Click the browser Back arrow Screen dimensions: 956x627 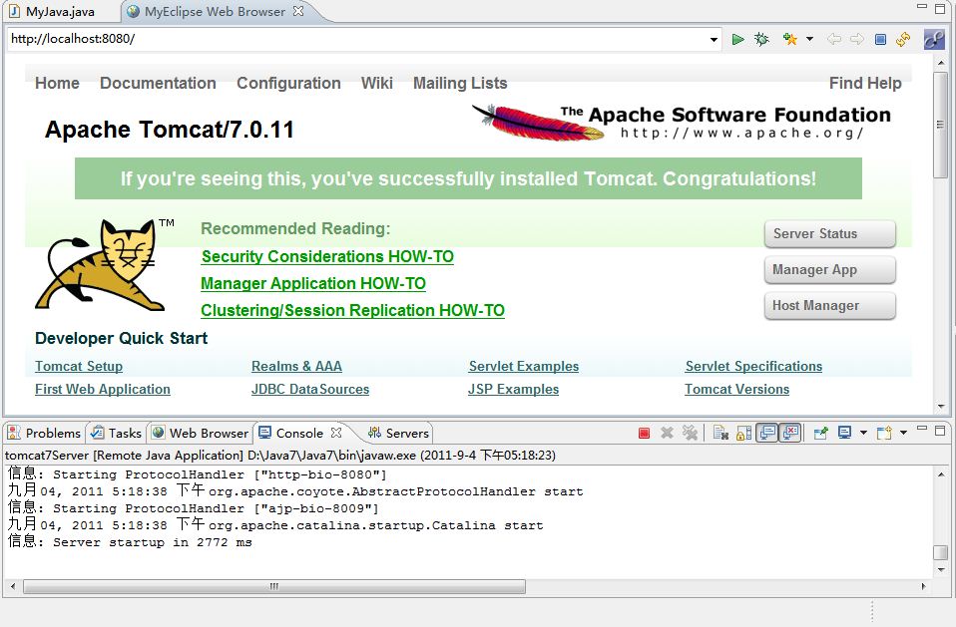point(834,40)
